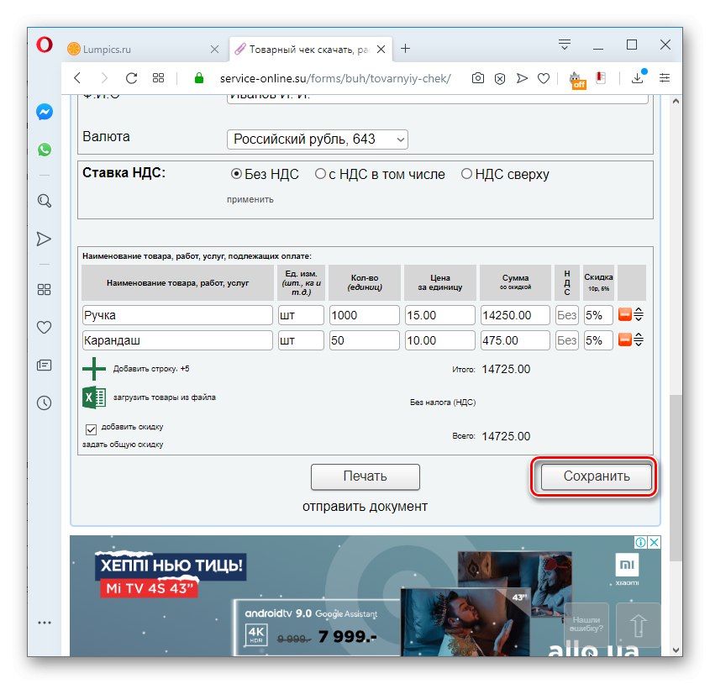710x684 pixels.
Task: Click the page vertical scrollbar thumb
Action: 676,478
